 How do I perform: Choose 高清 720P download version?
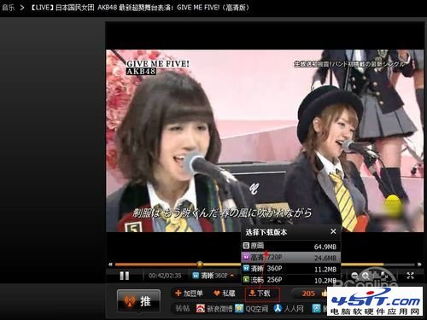[x=290, y=258]
